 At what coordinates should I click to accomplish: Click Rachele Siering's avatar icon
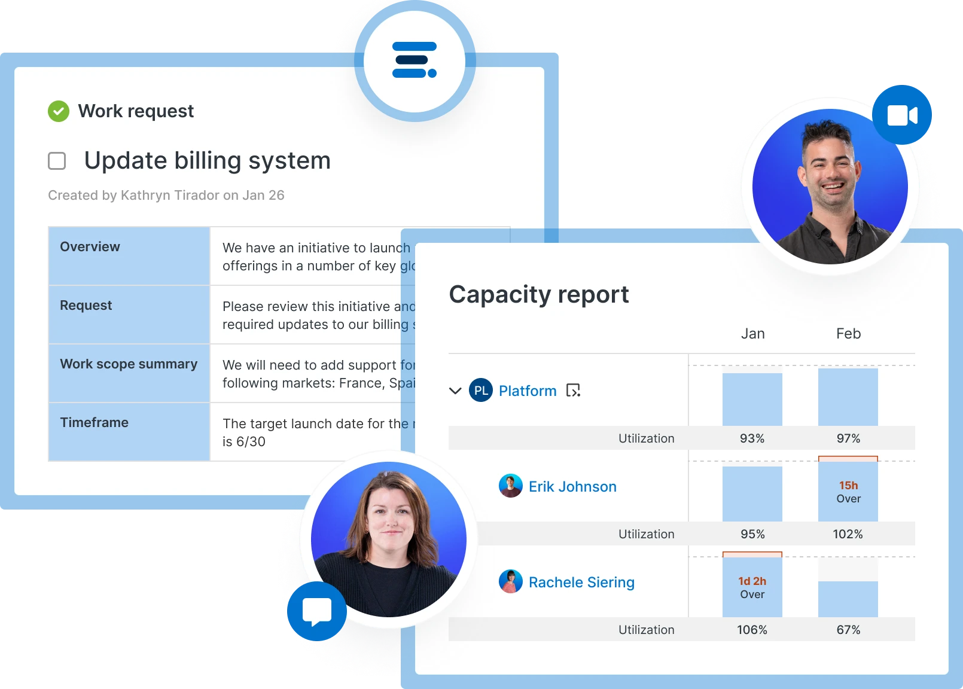510,582
